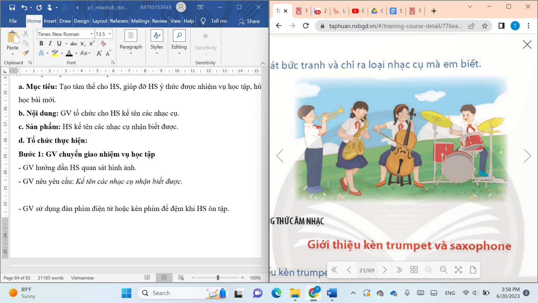The image size is (538, 303).
Task: Toggle subscript formatting
Action: pos(83,44)
